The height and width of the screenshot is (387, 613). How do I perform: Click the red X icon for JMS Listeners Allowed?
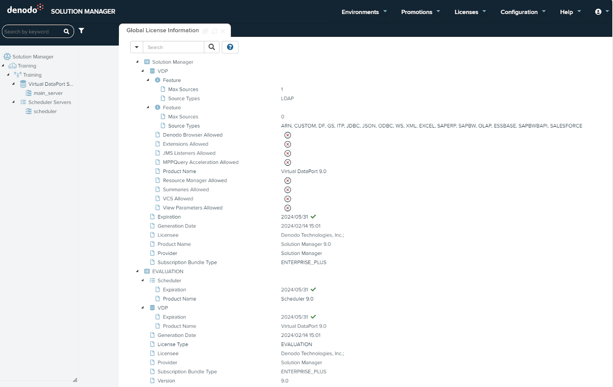coord(288,153)
